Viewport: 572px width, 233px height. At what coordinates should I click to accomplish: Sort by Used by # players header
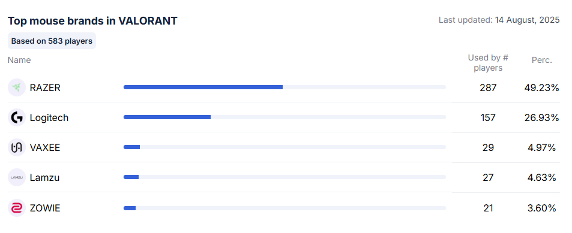(488, 63)
